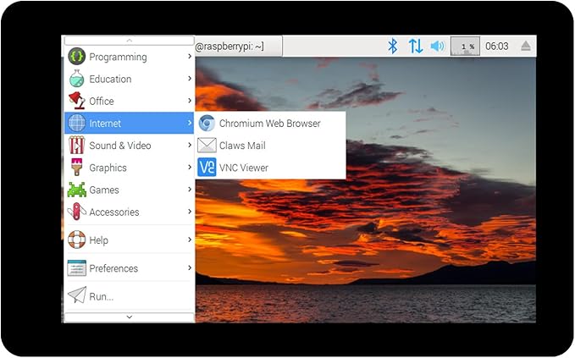Expand the Preferences submenu arrow

pyautogui.click(x=189, y=267)
